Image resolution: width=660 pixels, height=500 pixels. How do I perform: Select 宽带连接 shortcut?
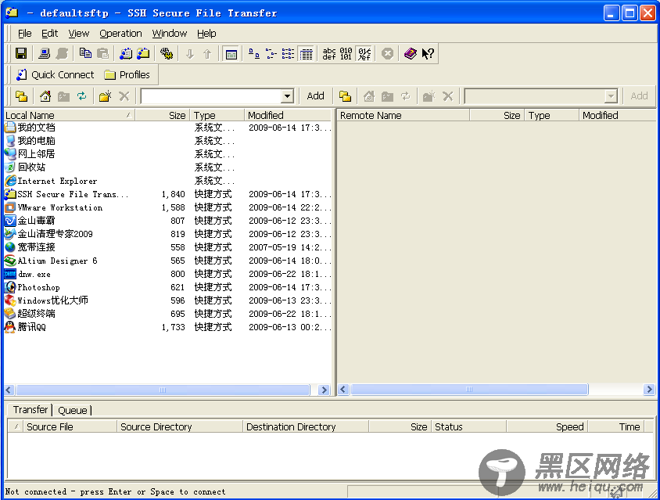[x=36, y=247]
